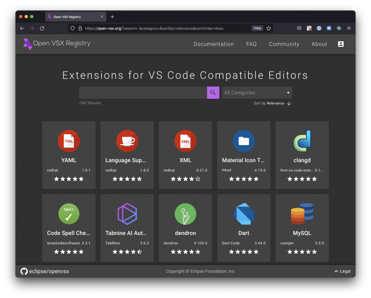371x298 pixels.
Task: Open the FAQ page
Action: (251, 44)
